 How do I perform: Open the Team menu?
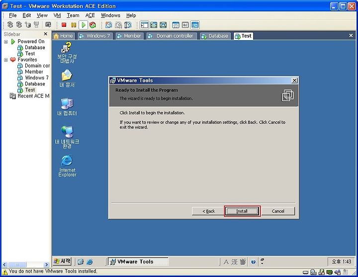(73, 15)
